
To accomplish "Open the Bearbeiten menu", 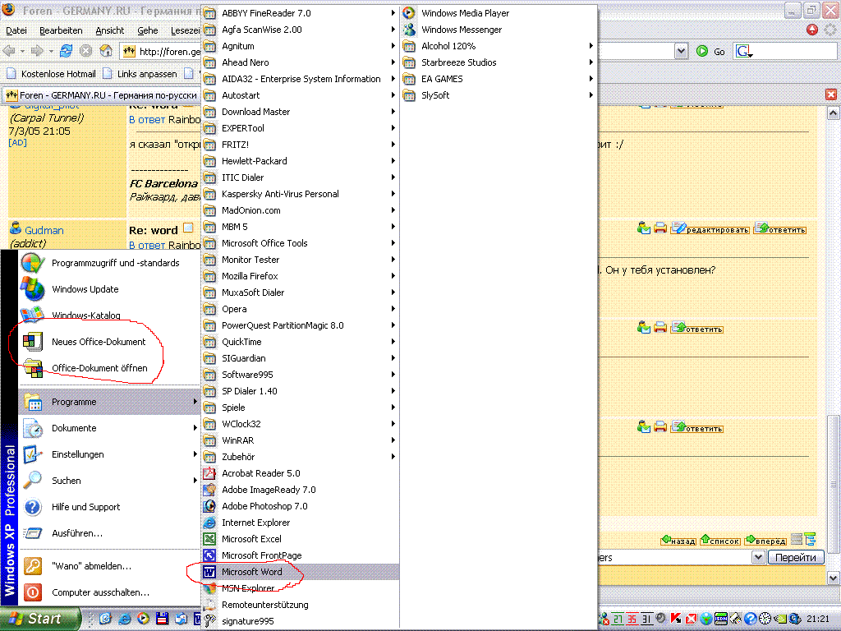I will pyautogui.click(x=61, y=30).
